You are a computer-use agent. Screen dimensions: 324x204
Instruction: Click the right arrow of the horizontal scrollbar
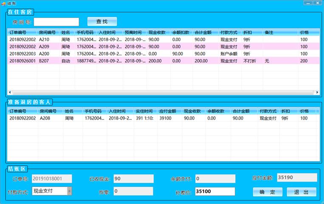tap(316, 92)
